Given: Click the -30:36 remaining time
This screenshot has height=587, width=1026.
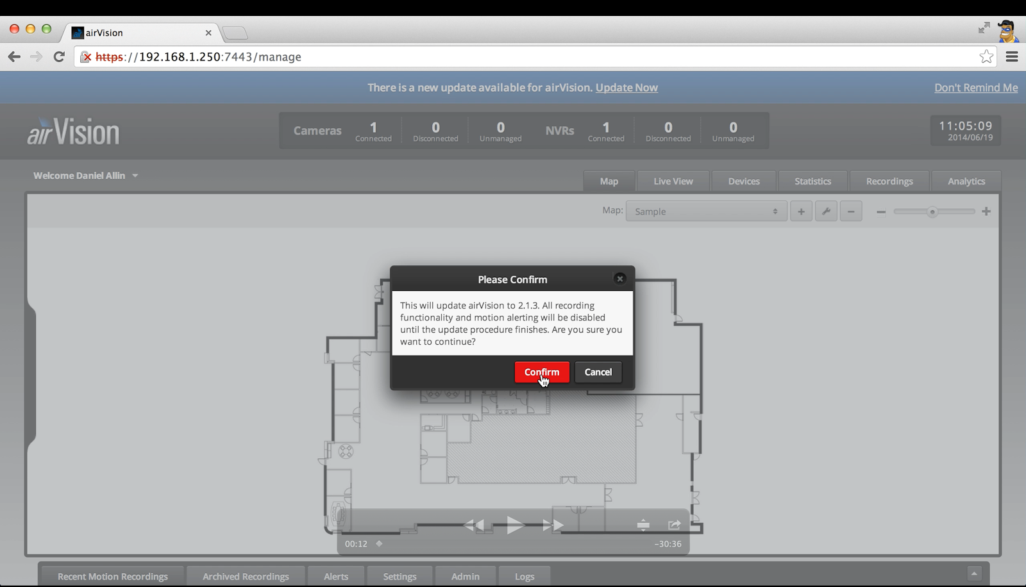Looking at the screenshot, I should coord(668,544).
